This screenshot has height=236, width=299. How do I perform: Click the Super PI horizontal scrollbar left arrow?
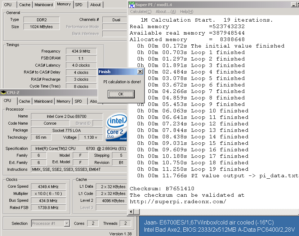(x=131, y=211)
